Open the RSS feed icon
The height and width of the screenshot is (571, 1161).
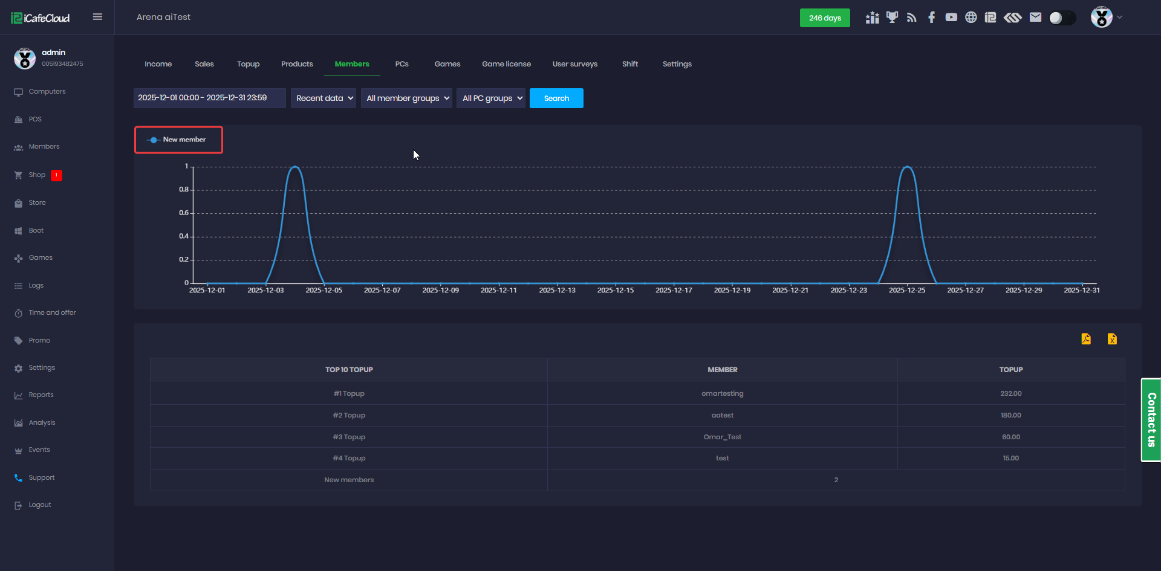point(912,18)
